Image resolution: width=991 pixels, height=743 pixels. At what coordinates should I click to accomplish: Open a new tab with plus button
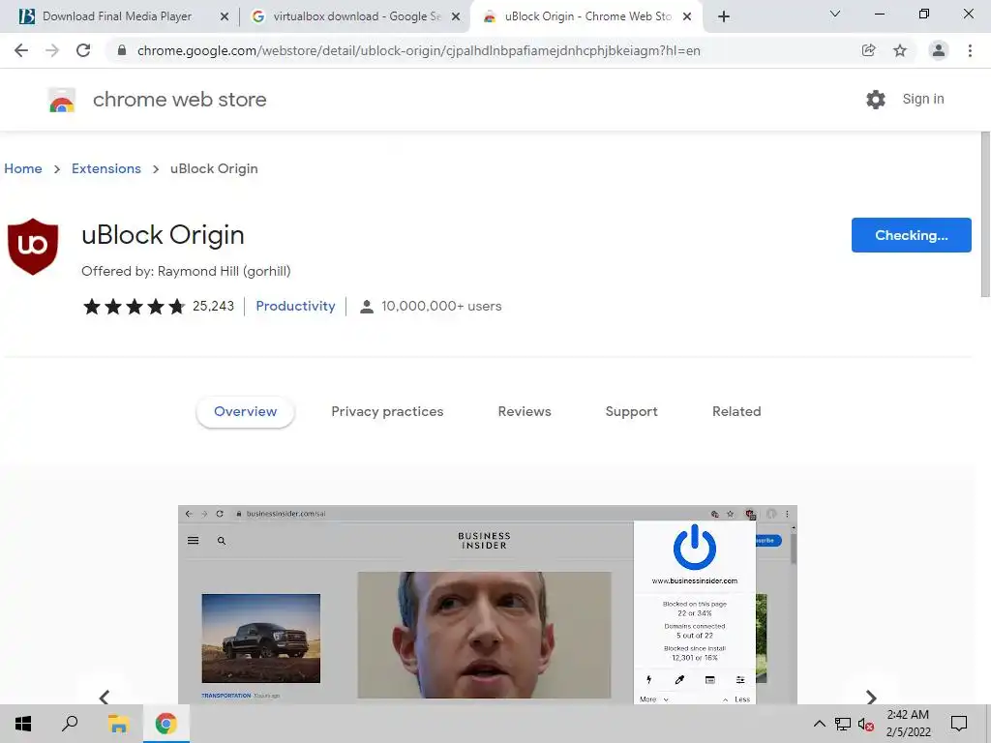click(x=724, y=16)
